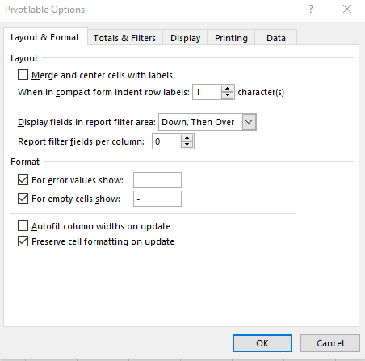Switch to the Totals & Filters tab
The width and height of the screenshot is (365, 361).
click(x=124, y=38)
